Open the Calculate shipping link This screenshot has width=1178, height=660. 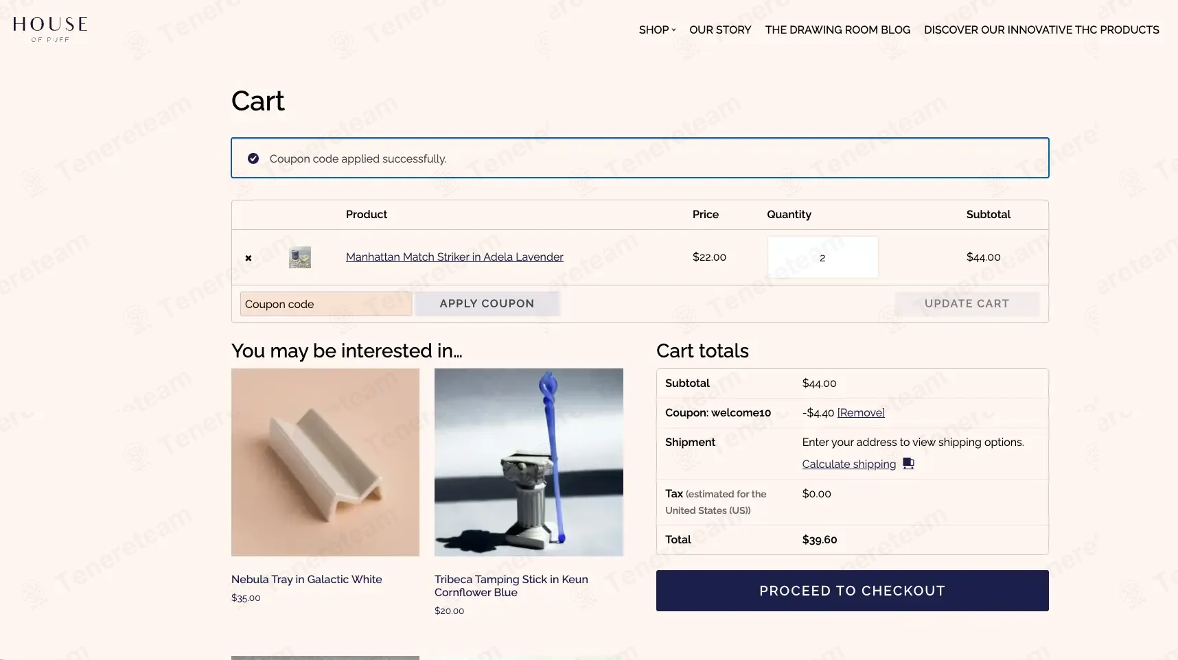point(848,464)
